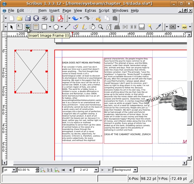Image resolution: width=194 pixels, height=184 pixels.
Task: Select the Rotate Item tool
Action: tap(92, 27)
